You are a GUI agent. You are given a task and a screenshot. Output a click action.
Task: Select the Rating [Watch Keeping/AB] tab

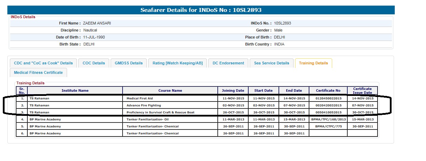click(177, 63)
